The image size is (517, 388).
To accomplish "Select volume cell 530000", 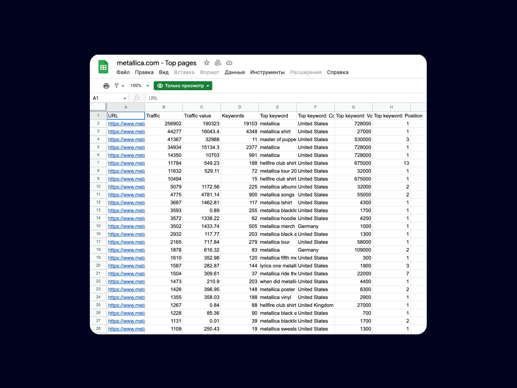I will pyautogui.click(x=353, y=139).
